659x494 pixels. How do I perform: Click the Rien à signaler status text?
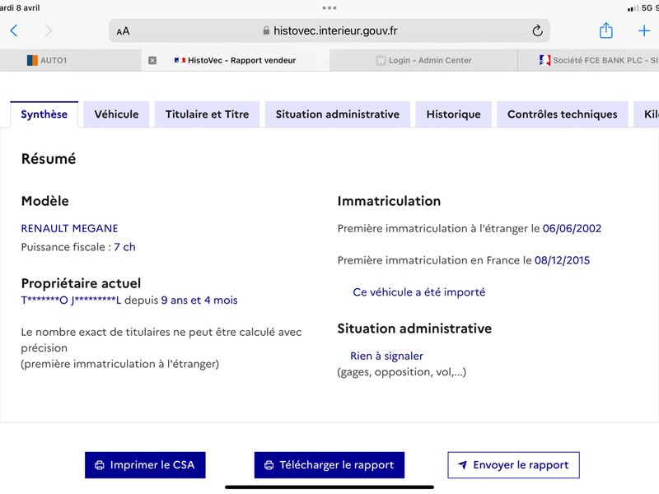tap(386, 357)
